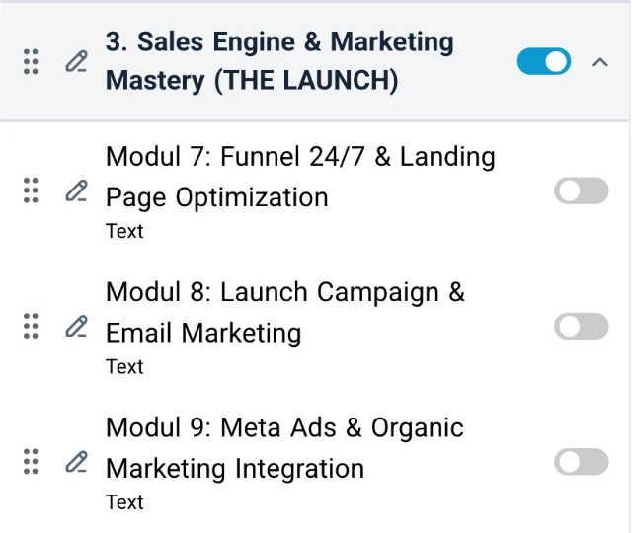Collapse section 3 with the chevron arrow
632x533 pixels.
pos(599,62)
